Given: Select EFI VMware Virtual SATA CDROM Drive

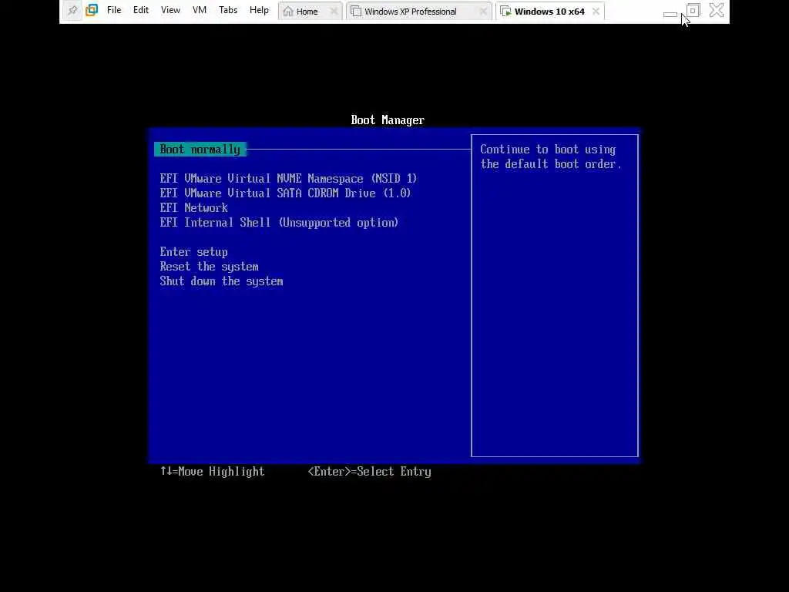Looking at the screenshot, I should click(x=285, y=193).
